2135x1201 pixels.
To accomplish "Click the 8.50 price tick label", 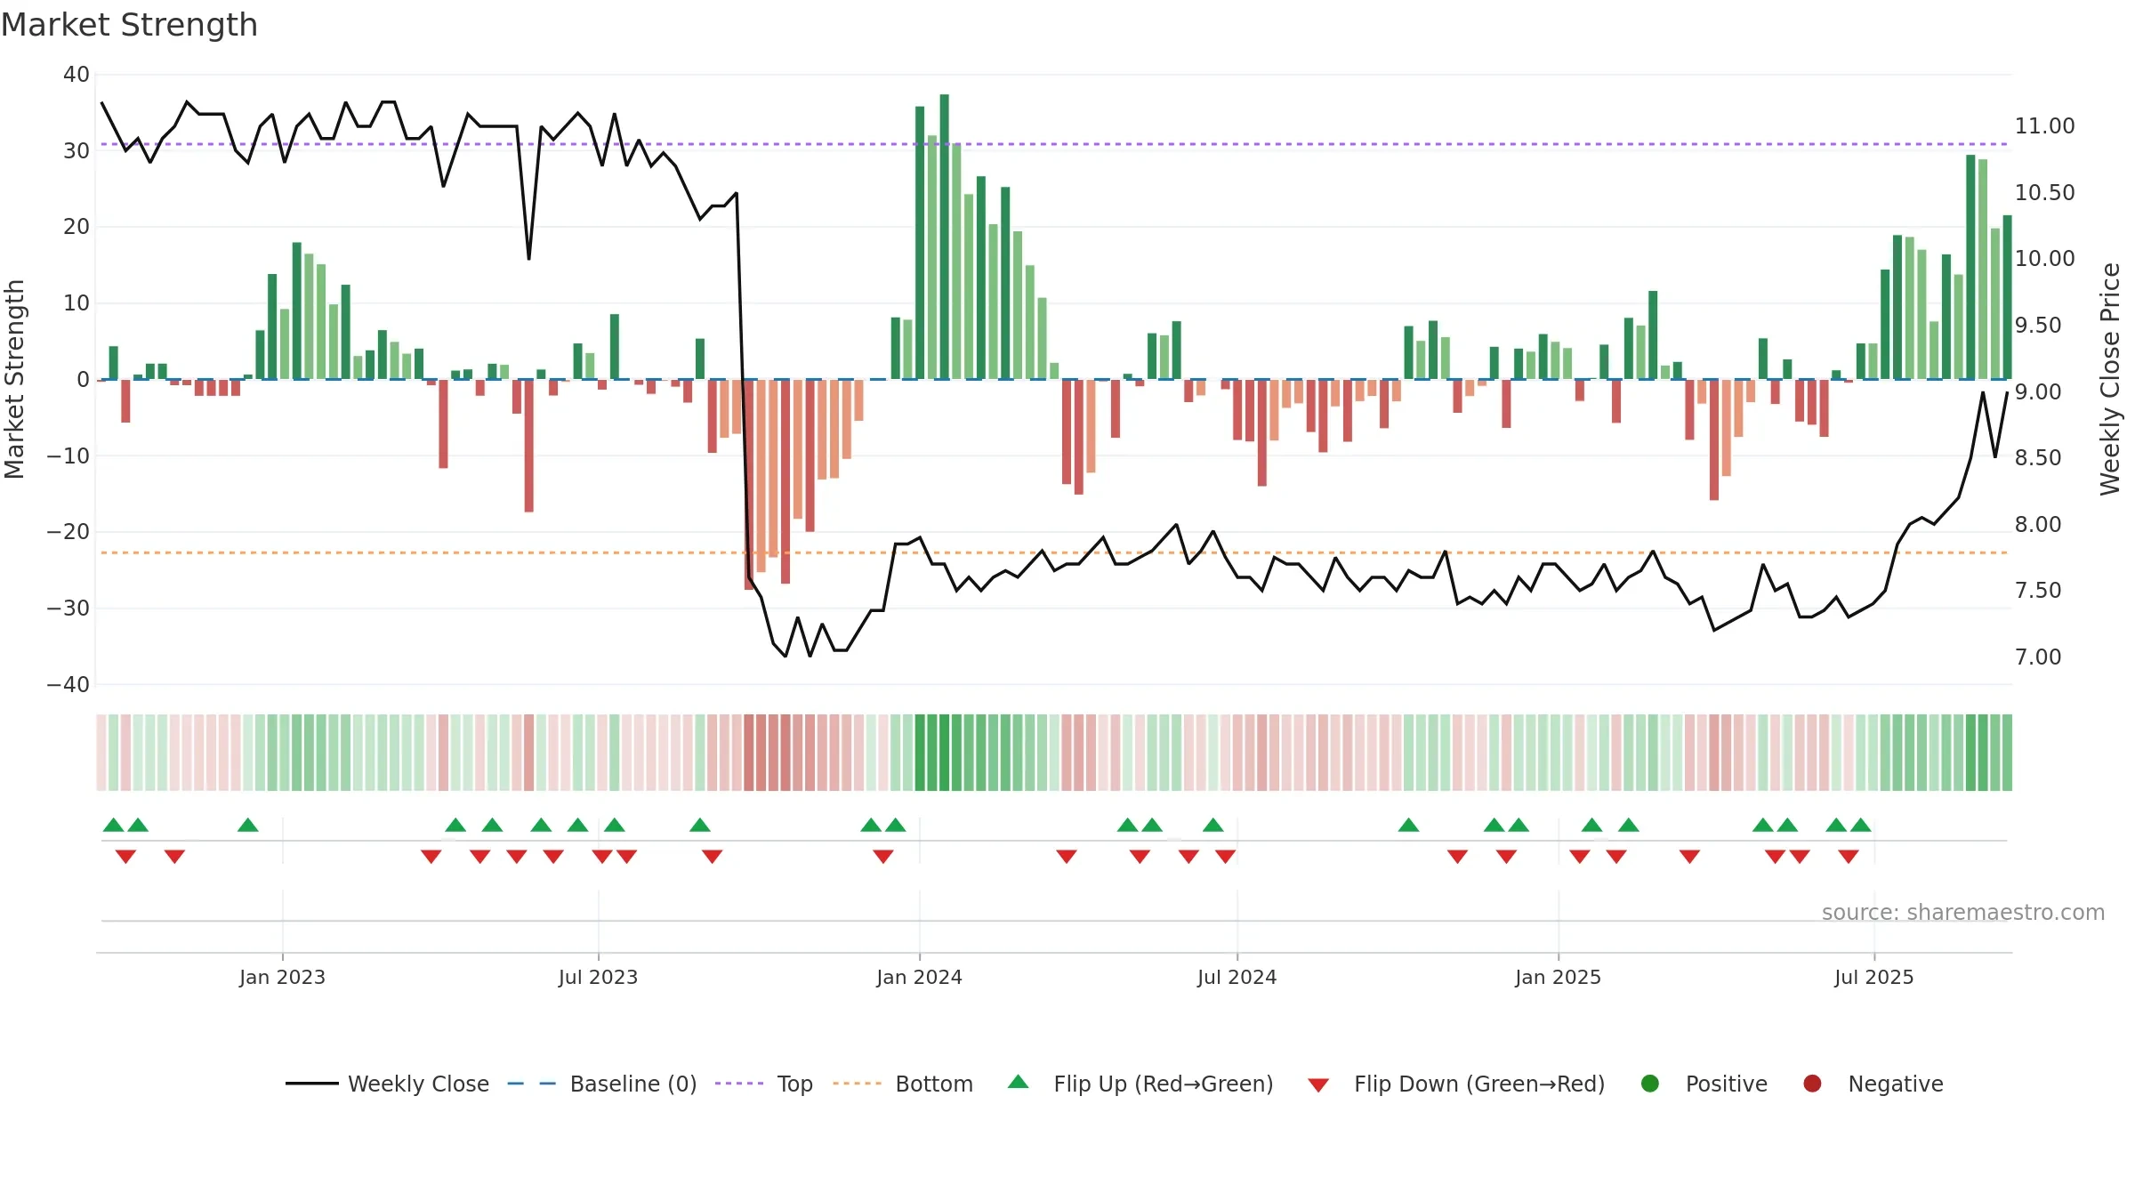I will pyautogui.click(x=2038, y=458).
